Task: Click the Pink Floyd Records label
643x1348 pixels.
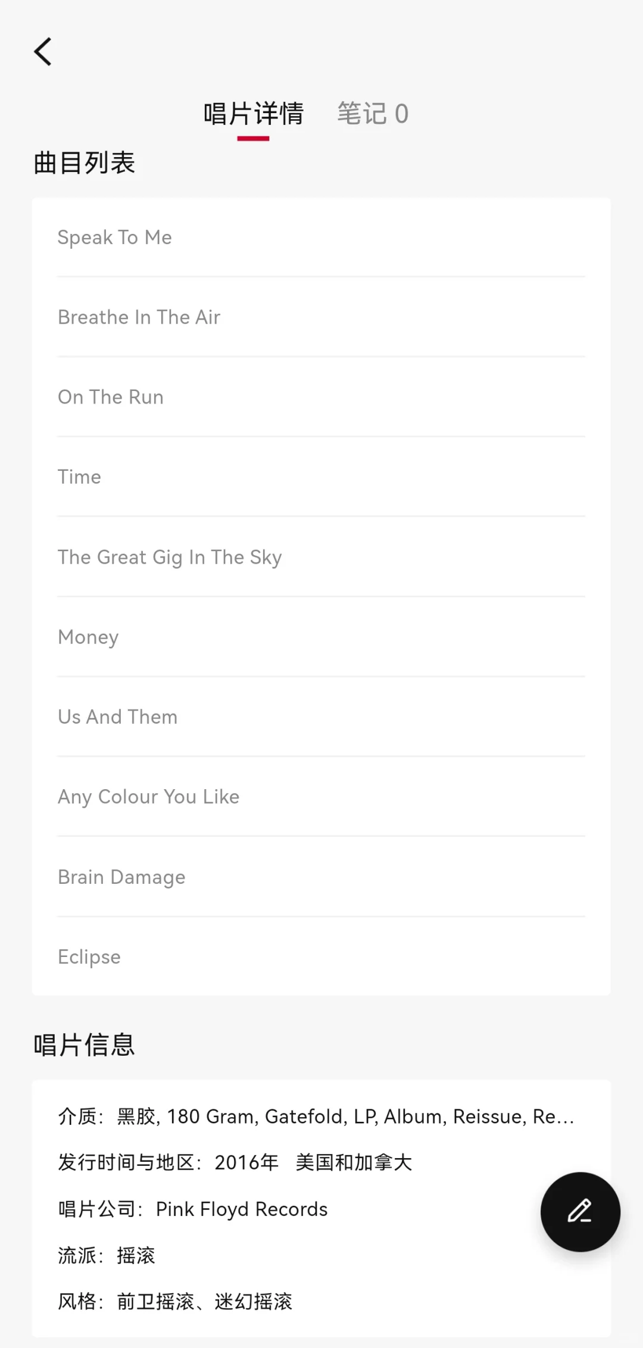Action: click(x=242, y=1209)
